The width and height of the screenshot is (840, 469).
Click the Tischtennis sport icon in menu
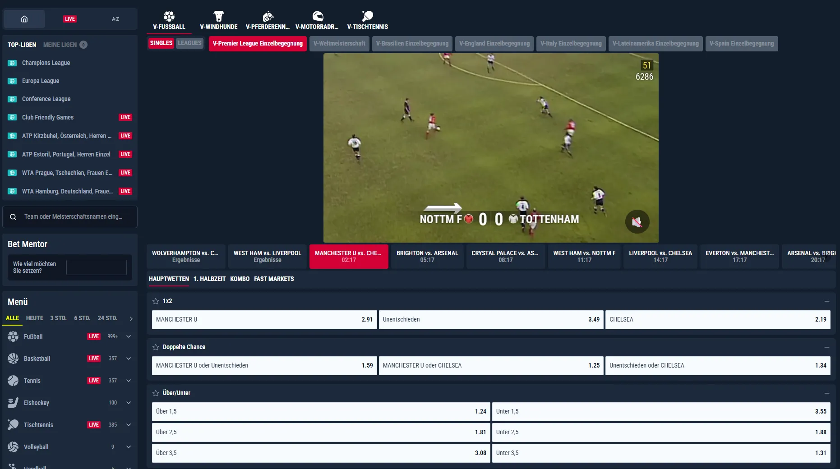(x=13, y=425)
